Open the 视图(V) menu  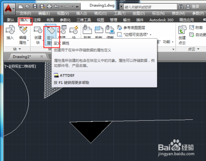tap(63, 14)
